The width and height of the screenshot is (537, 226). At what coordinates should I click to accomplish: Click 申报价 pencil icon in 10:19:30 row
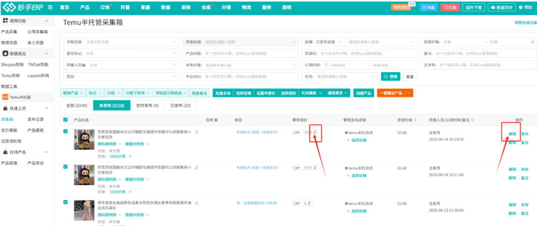point(315,132)
